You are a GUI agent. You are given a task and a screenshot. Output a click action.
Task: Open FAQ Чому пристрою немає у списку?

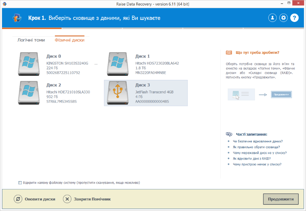257,164
